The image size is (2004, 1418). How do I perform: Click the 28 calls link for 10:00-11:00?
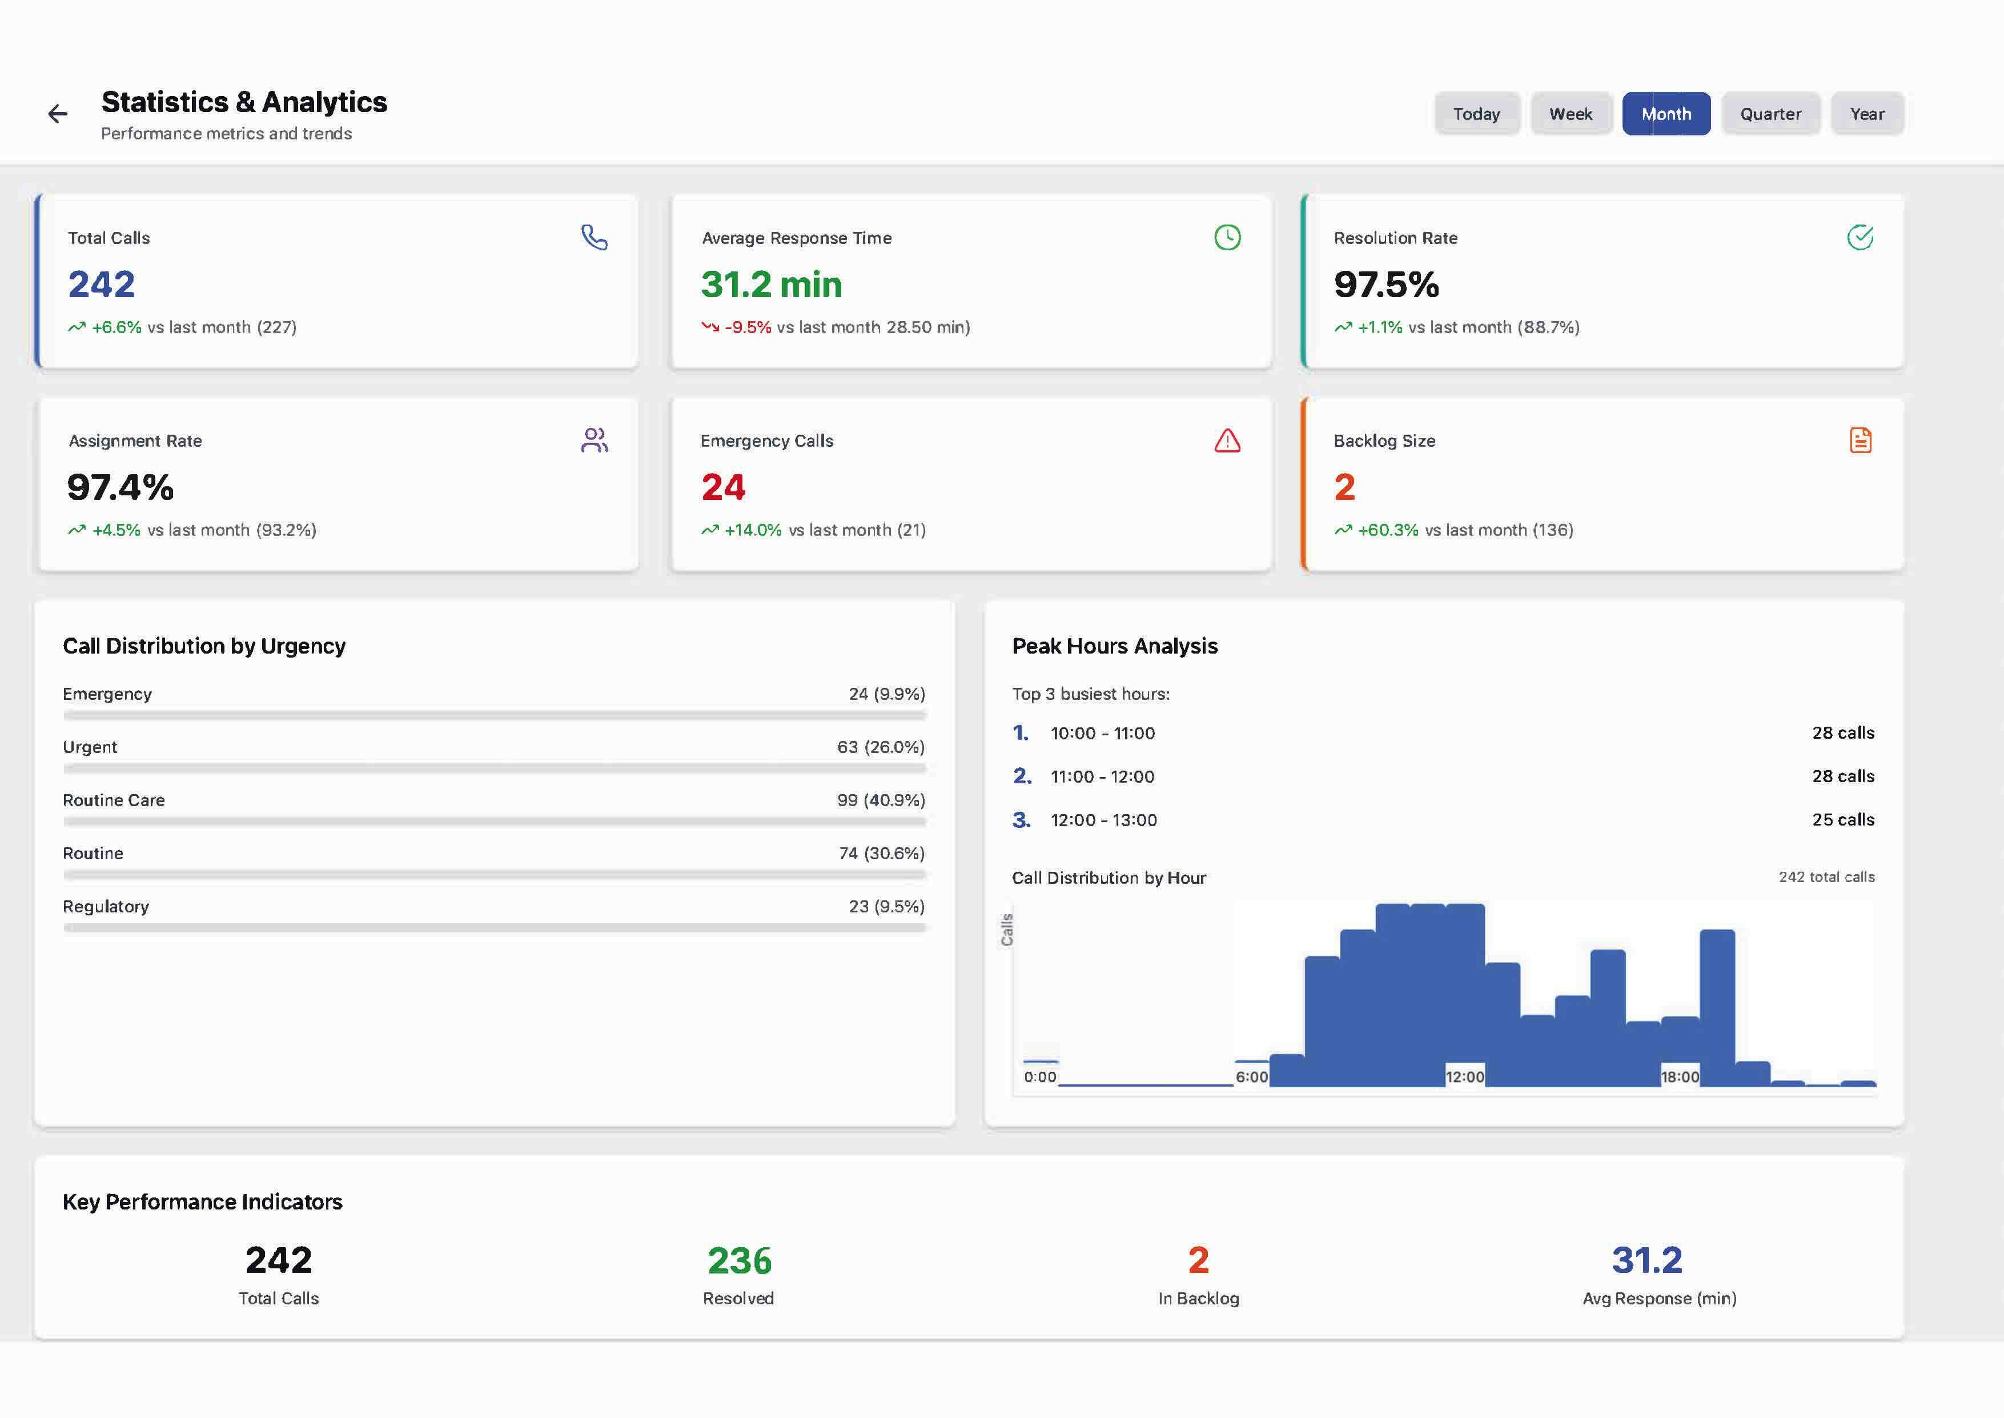[x=1844, y=732]
